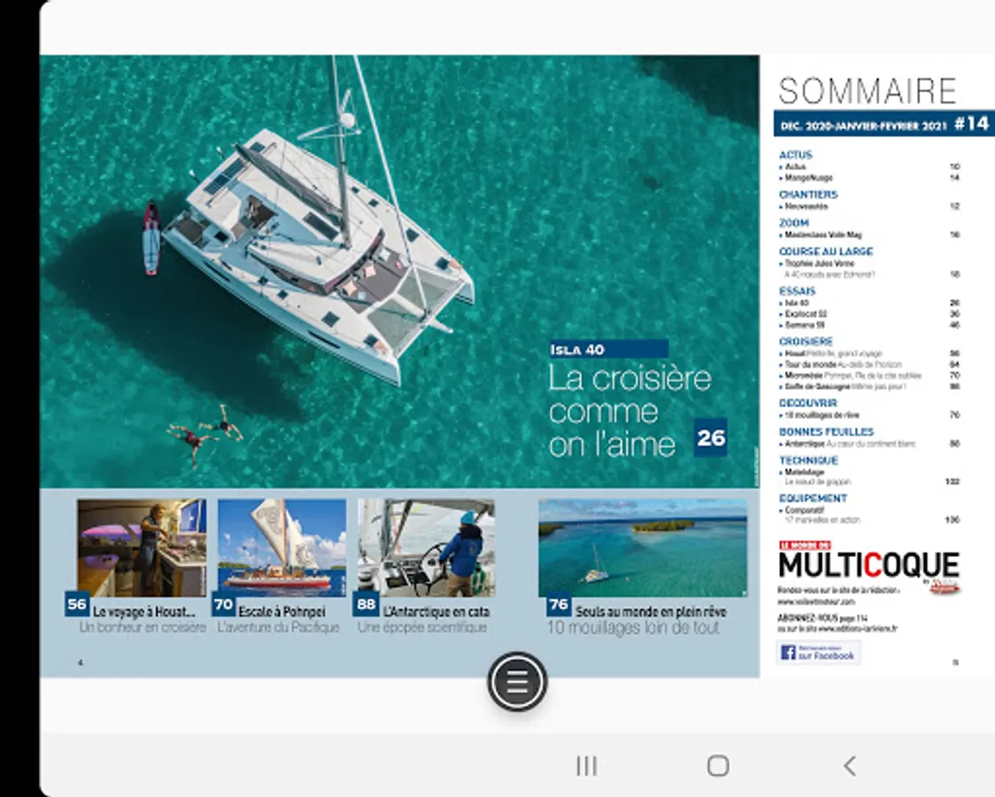
Task: Tap the Android recent apps icon
Action: pos(586,766)
